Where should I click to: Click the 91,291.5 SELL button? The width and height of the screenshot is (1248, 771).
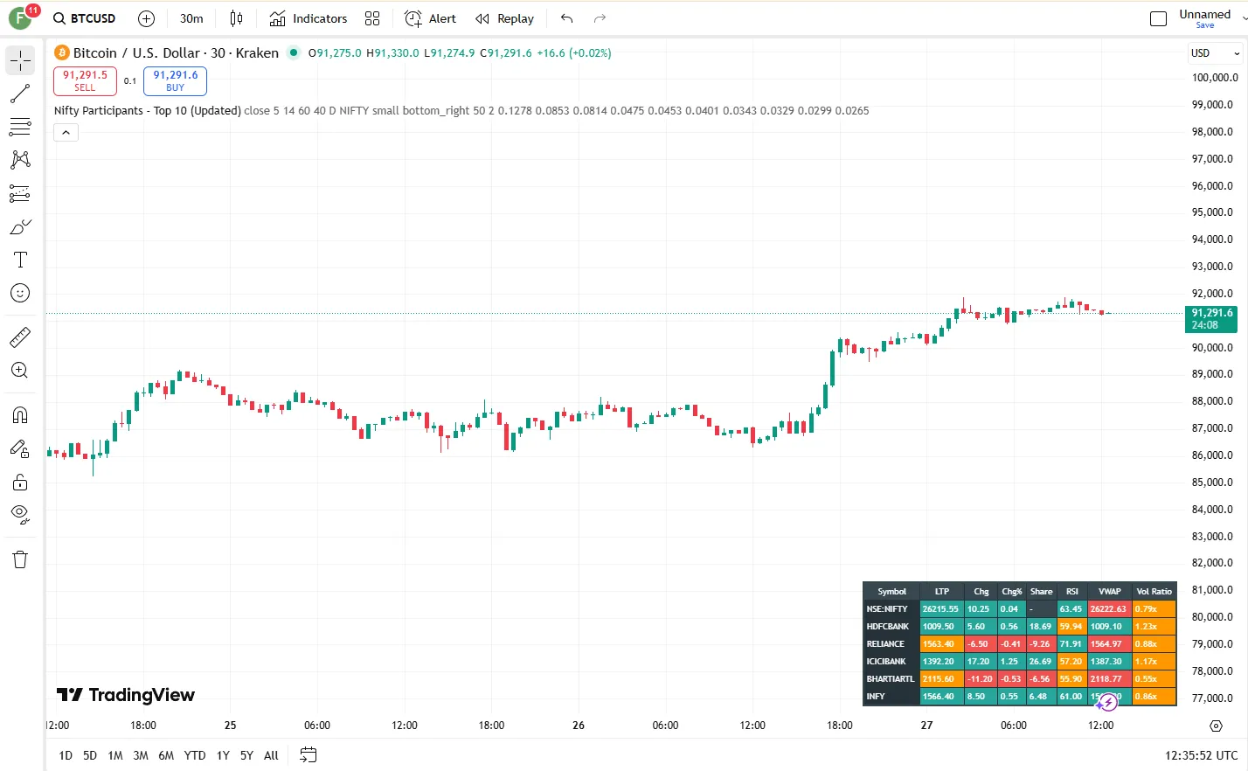point(85,80)
